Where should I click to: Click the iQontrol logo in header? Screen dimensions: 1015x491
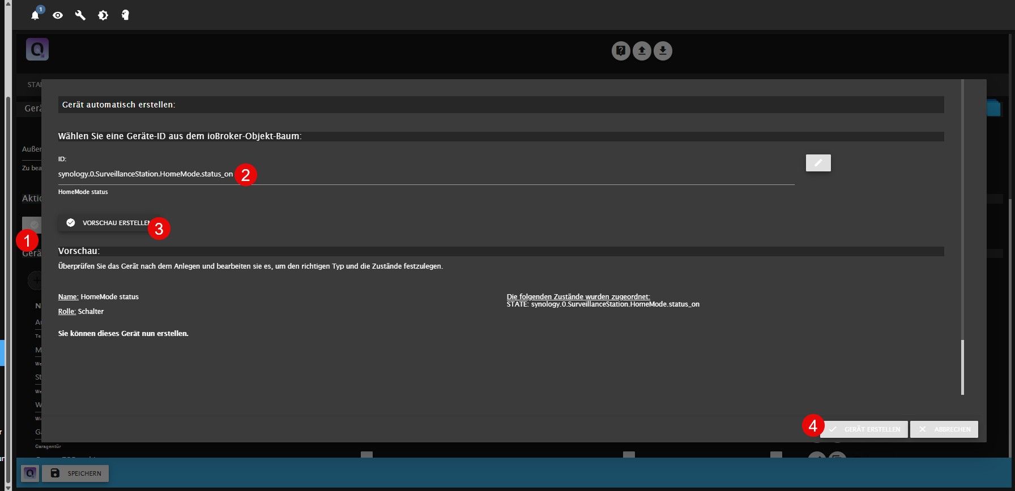[x=37, y=50]
